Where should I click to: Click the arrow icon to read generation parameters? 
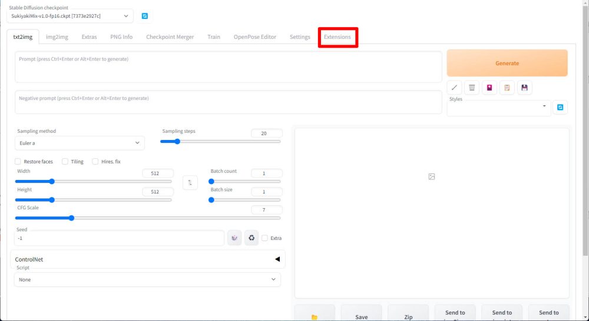pos(454,88)
